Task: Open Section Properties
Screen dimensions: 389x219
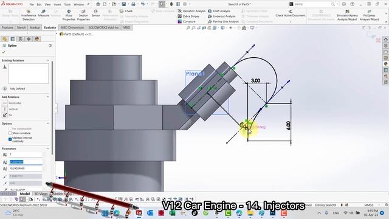Action: [83, 15]
